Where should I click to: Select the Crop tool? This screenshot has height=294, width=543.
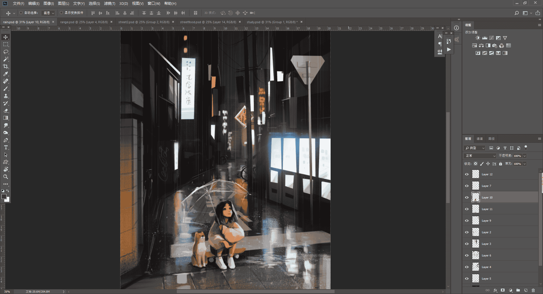(6, 66)
